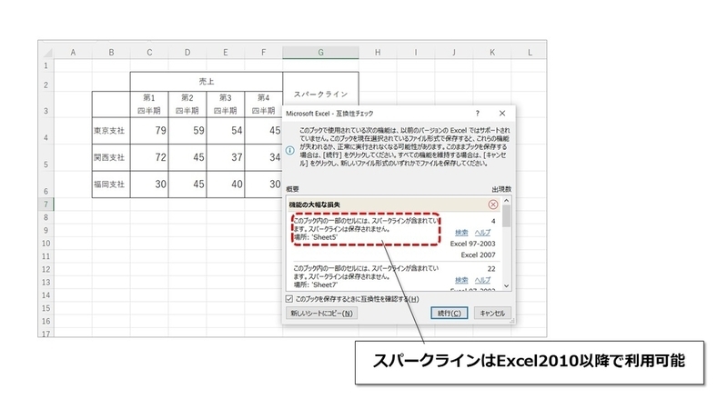The image size is (728, 409).
Task: Click the select-all corner of spreadsheet
Action: click(x=46, y=53)
